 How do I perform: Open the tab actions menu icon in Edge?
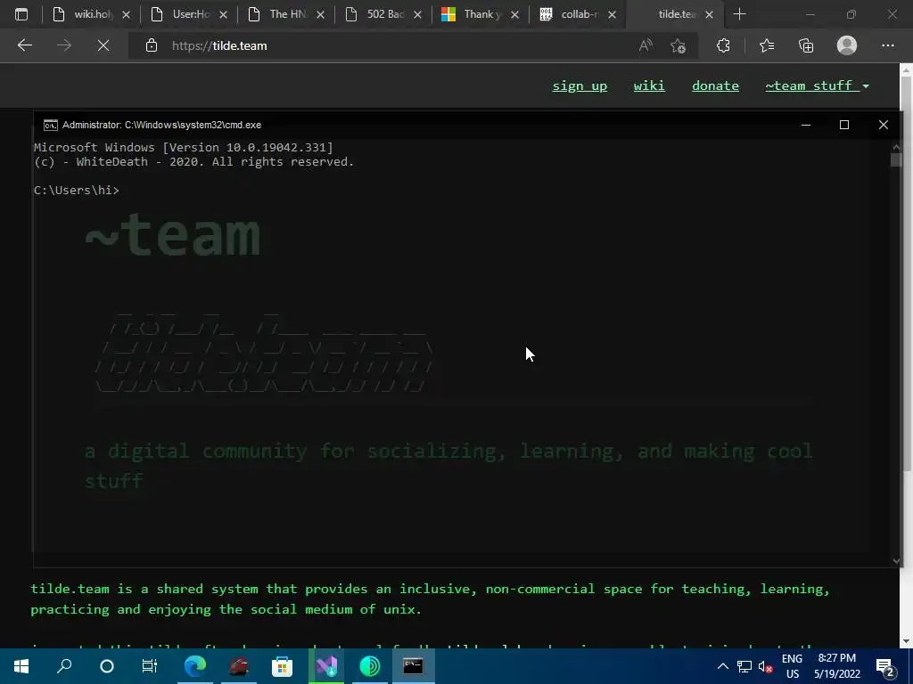pos(21,14)
